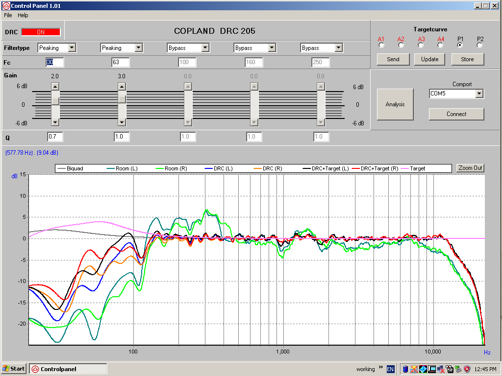Click the taskbar clock showing 12:45 PM

pos(485,369)
